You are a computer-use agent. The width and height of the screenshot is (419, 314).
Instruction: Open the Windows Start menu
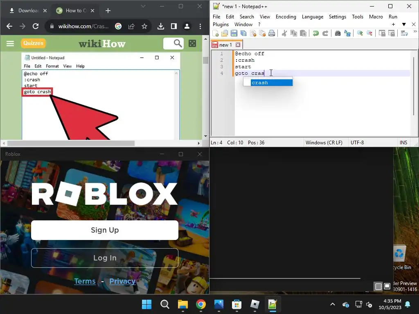(146, 304)
